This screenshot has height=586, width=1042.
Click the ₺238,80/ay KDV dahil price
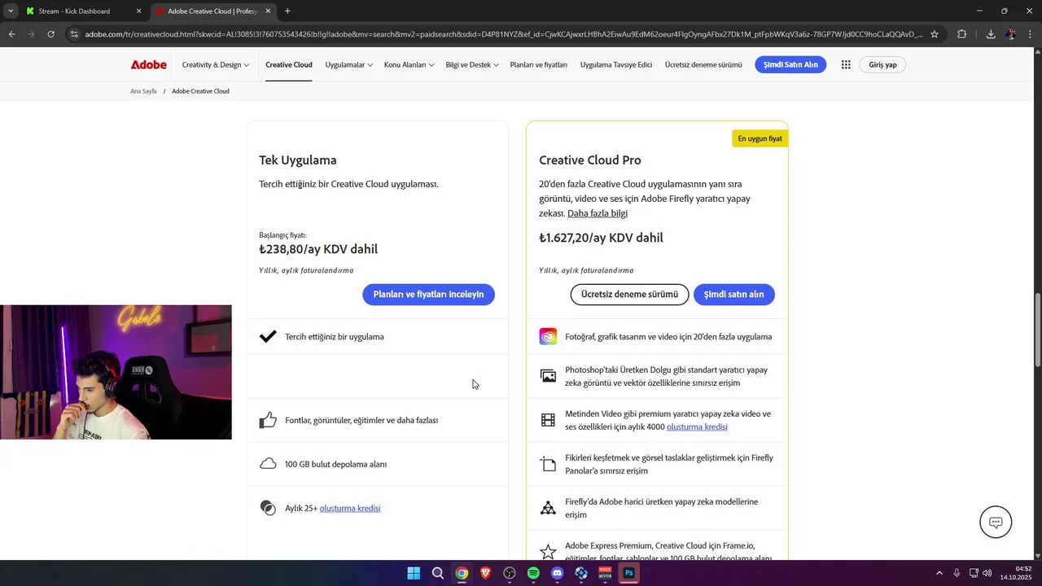pos(318,249)
